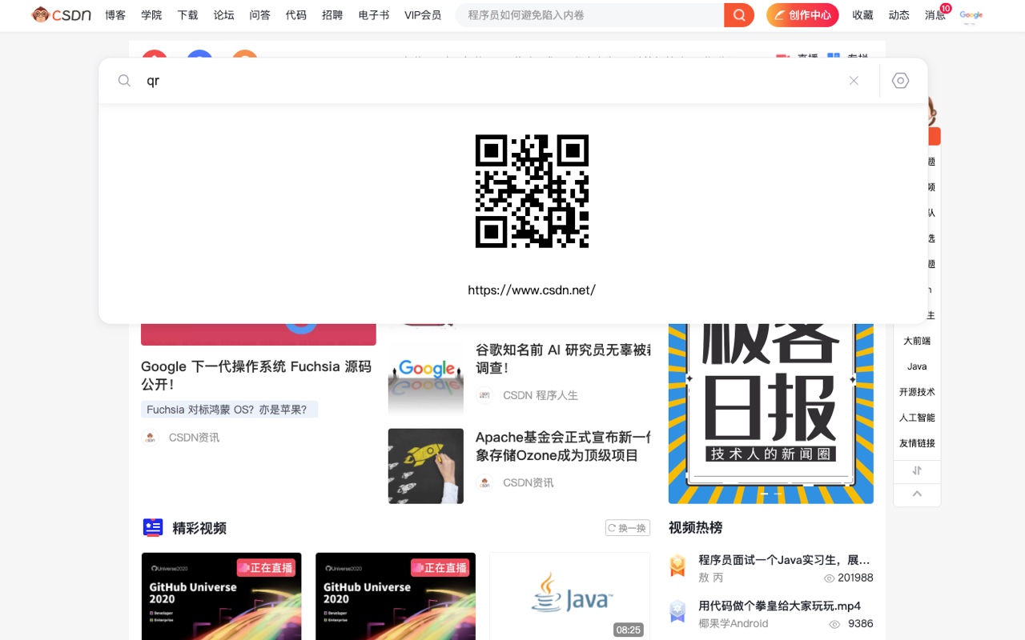Open the 招聘 nav item

(x=332, y=14)
